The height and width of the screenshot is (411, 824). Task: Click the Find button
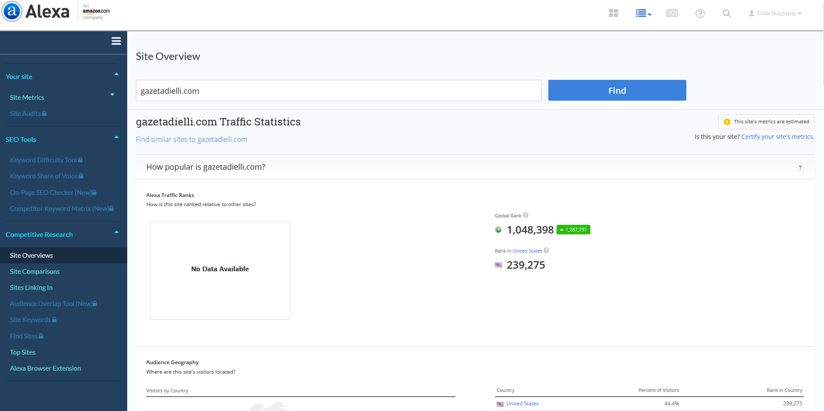[617, 90]
